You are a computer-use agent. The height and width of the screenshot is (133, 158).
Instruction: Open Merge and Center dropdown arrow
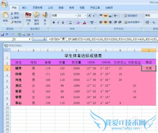tap(141, 22)
